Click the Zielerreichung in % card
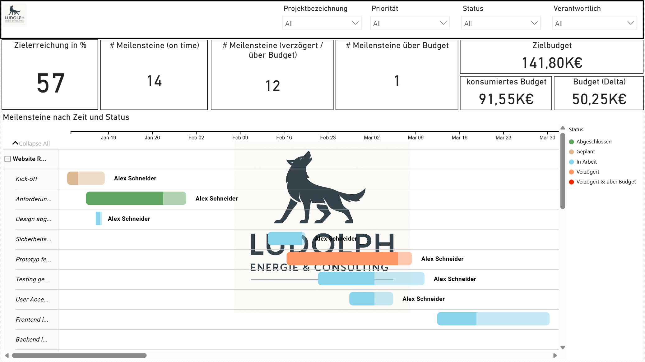 (50, 75)
